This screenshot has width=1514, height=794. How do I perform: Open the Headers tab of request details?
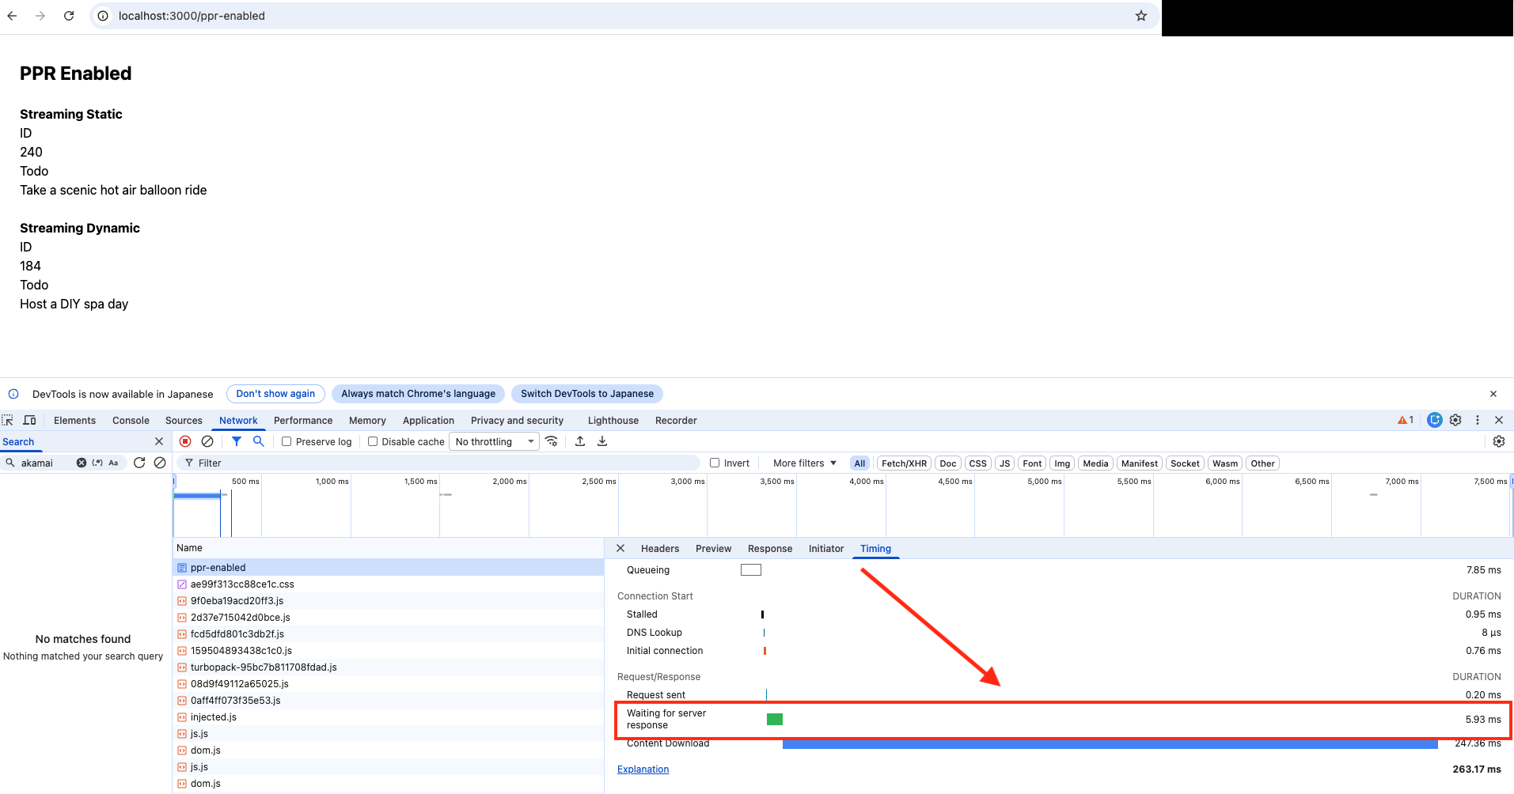[x=659, y=549]
